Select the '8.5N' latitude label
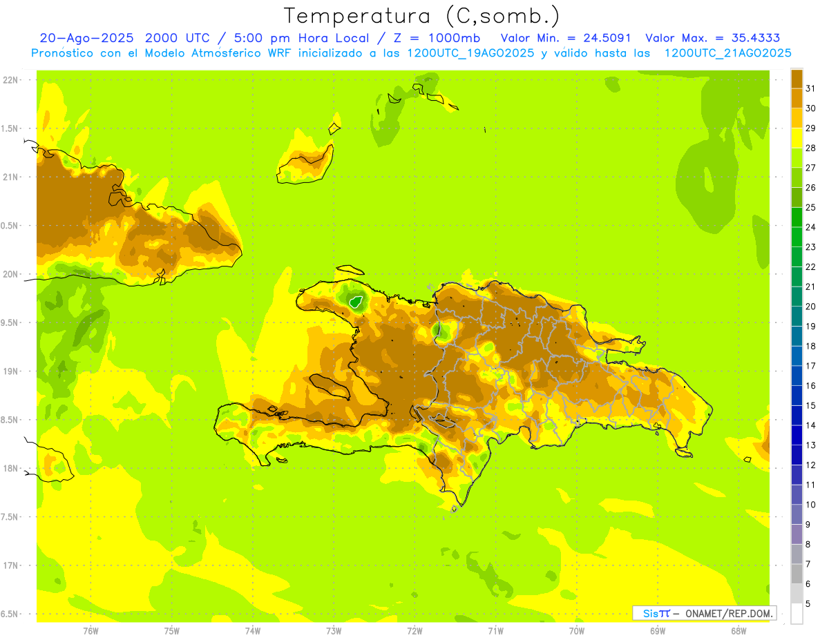This screenshot has width=829, height=640. point(10,420)
